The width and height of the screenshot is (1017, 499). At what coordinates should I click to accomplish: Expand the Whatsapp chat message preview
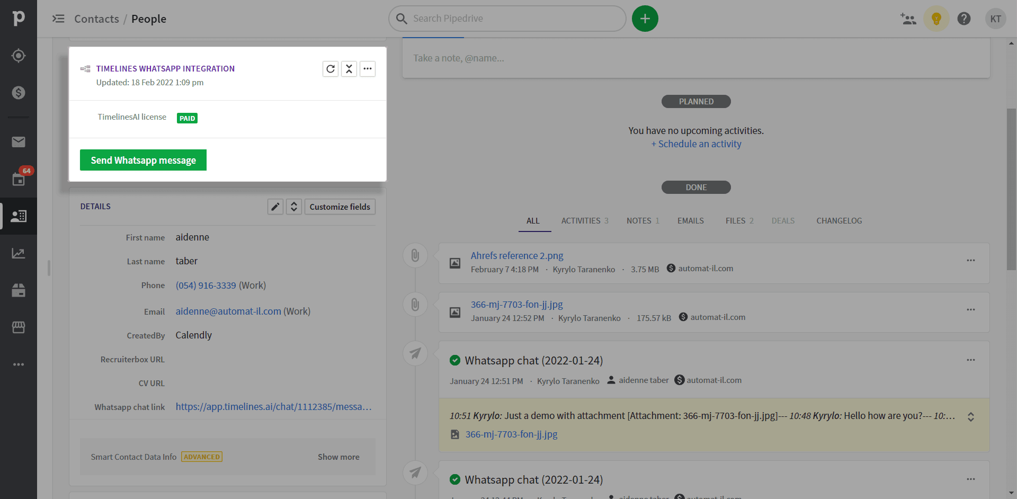point(972,416)
